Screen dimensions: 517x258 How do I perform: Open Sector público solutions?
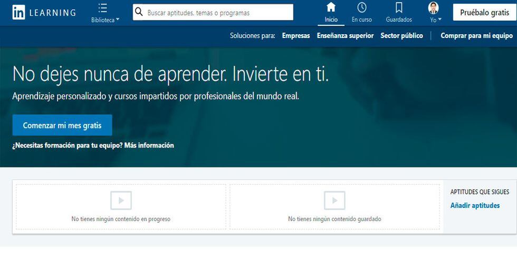pos(401,36)
